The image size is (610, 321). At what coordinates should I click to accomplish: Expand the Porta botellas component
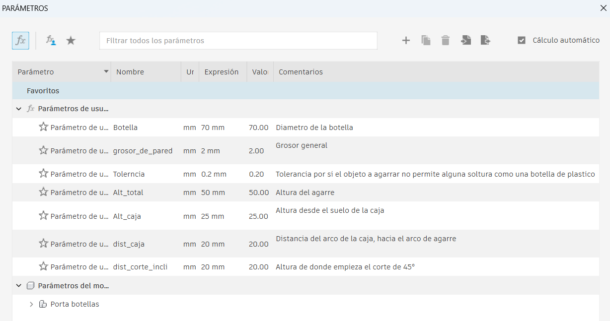[x=32, y=304]
